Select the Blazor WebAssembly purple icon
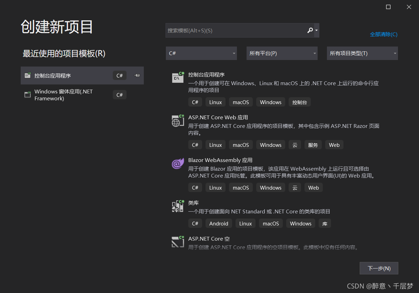 178,163
